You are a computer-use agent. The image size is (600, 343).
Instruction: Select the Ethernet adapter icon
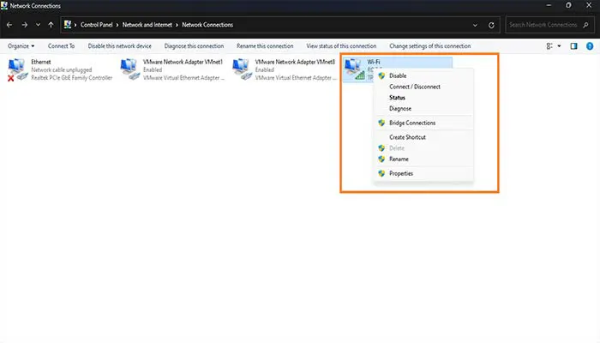tap(17, 69)
